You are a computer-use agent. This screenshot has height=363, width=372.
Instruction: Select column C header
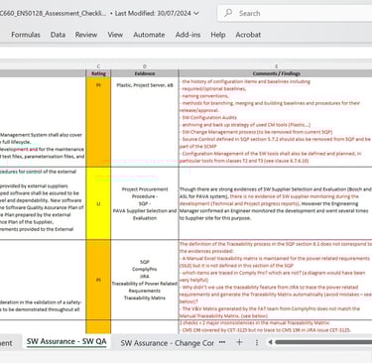[98, 66]
